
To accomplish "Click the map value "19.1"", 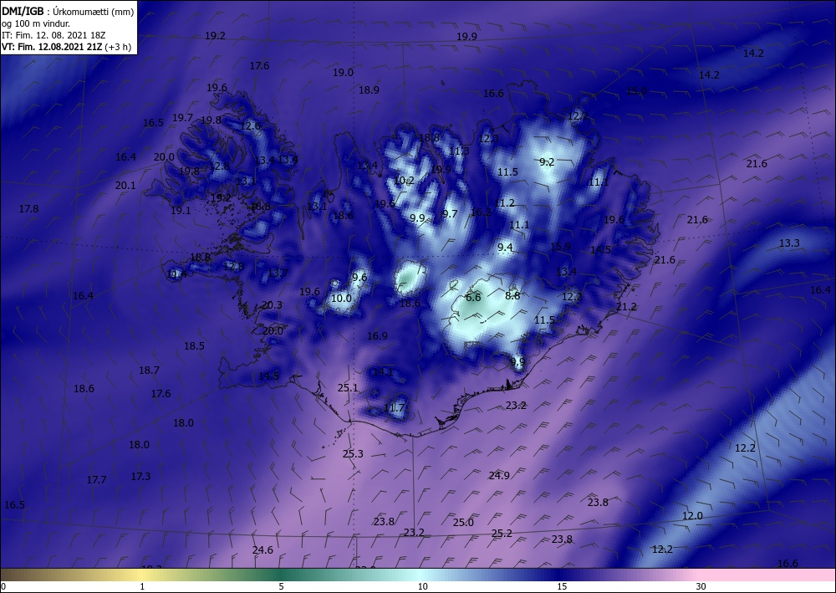I will point(181,211).
